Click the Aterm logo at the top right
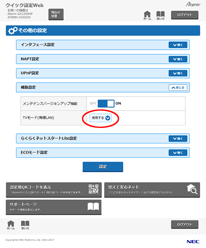The image size is (206, 248). (x=193, y=4)
